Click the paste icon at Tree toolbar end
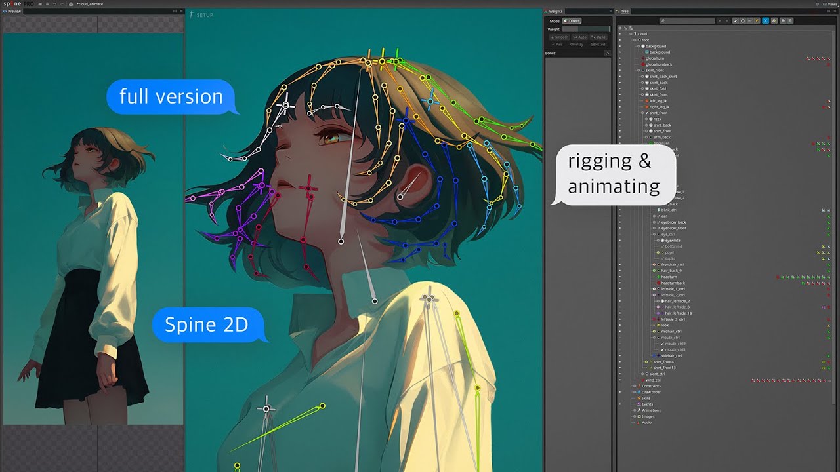This screenshot has height=472, width=840. [790, 20]
